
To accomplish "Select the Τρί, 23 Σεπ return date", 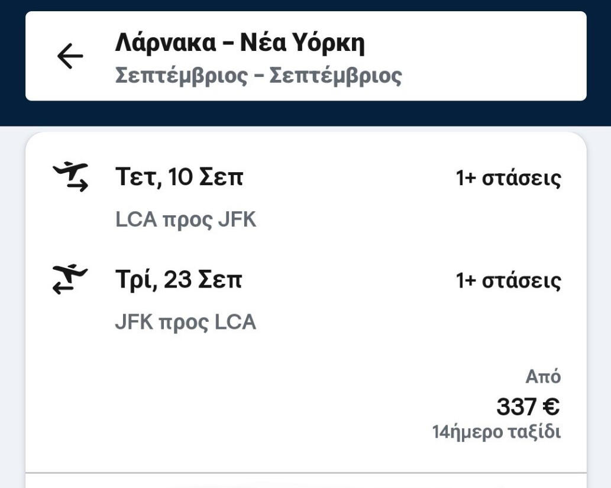I will click(178, 280).
